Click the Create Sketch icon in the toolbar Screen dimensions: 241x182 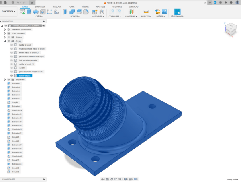tap(22, 12)
